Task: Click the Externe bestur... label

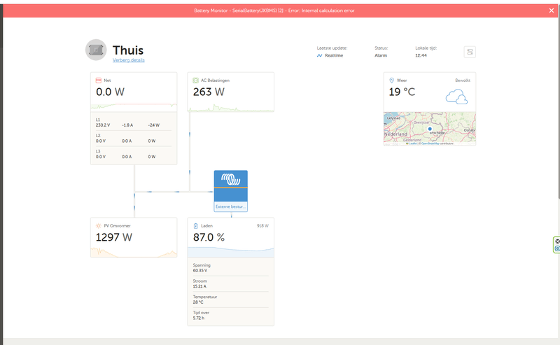Action: (231, 206)
